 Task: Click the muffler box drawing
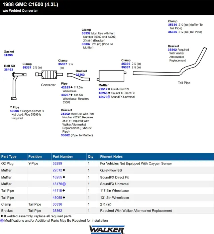click(112, 76)
